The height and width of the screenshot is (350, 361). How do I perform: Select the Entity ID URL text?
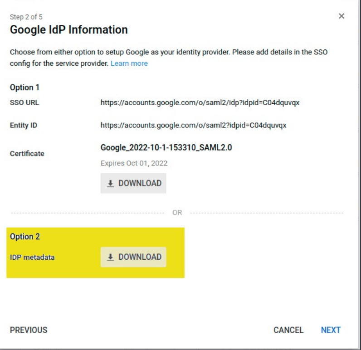point(193,126)
